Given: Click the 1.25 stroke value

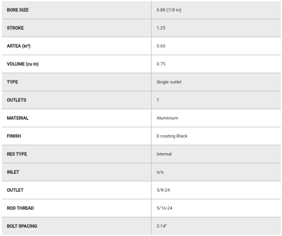Looking at the screenshot, I should click(161, 28).
